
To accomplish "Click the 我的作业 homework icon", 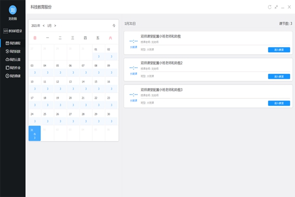I will pos(7,67).
